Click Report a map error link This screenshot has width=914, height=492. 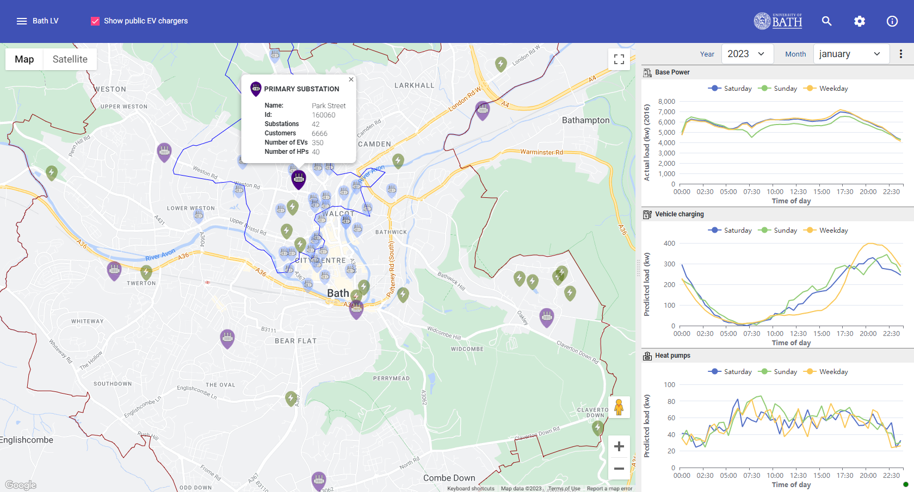609,488
